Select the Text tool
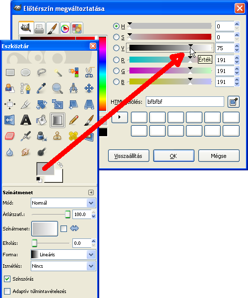 coord(26,120)
